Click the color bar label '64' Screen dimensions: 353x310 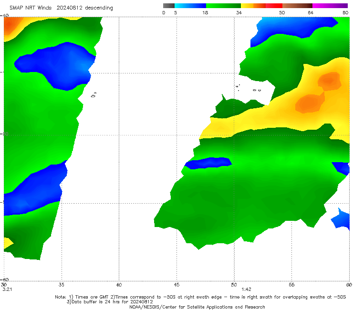[311, 13]
